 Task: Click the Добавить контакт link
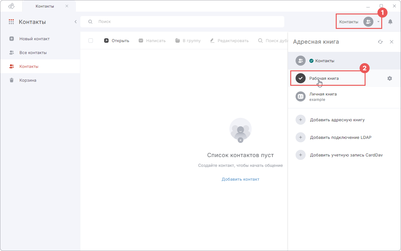click(240, 179)
